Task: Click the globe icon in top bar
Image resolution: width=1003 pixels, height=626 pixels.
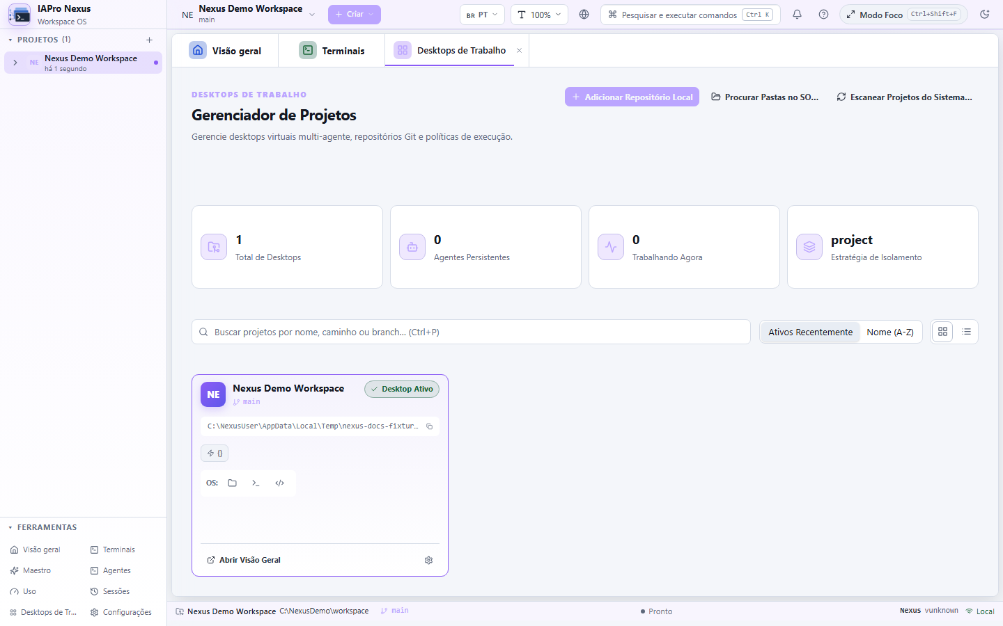Action: point(584,15)
